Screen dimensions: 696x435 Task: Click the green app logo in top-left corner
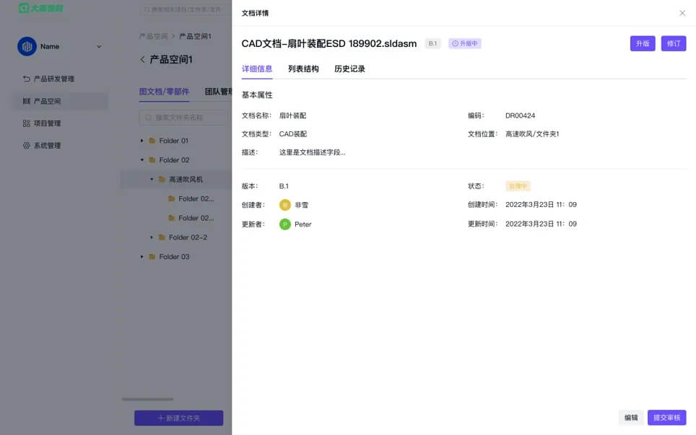tap(25, 8)
